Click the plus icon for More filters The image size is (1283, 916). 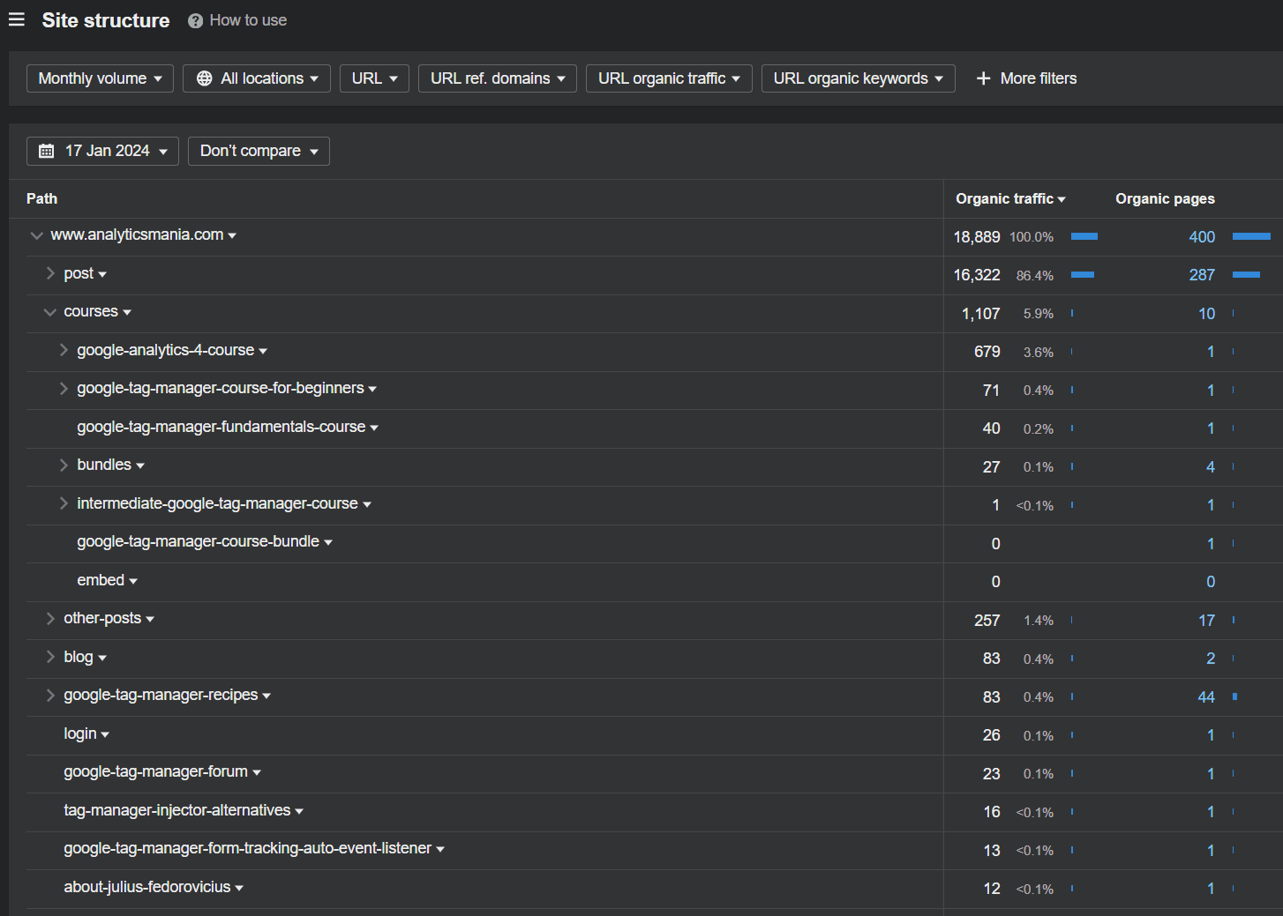(984, 78)
